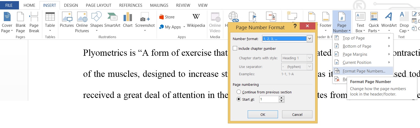Open the Number format dropdown

tap(310, 39)
